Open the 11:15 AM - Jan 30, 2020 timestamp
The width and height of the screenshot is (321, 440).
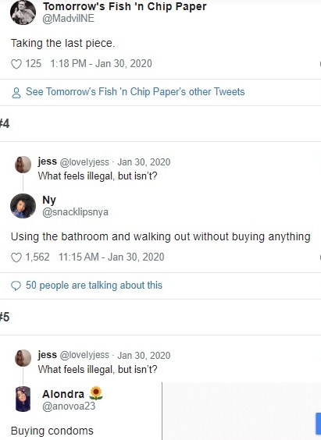tap(112, 257)
